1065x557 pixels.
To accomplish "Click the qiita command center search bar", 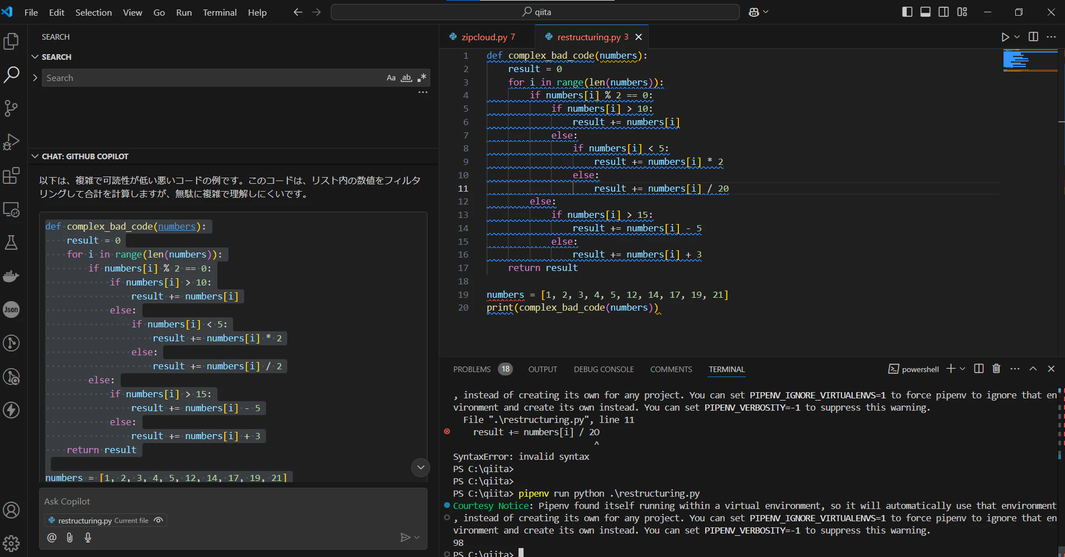I will point(535,12).
